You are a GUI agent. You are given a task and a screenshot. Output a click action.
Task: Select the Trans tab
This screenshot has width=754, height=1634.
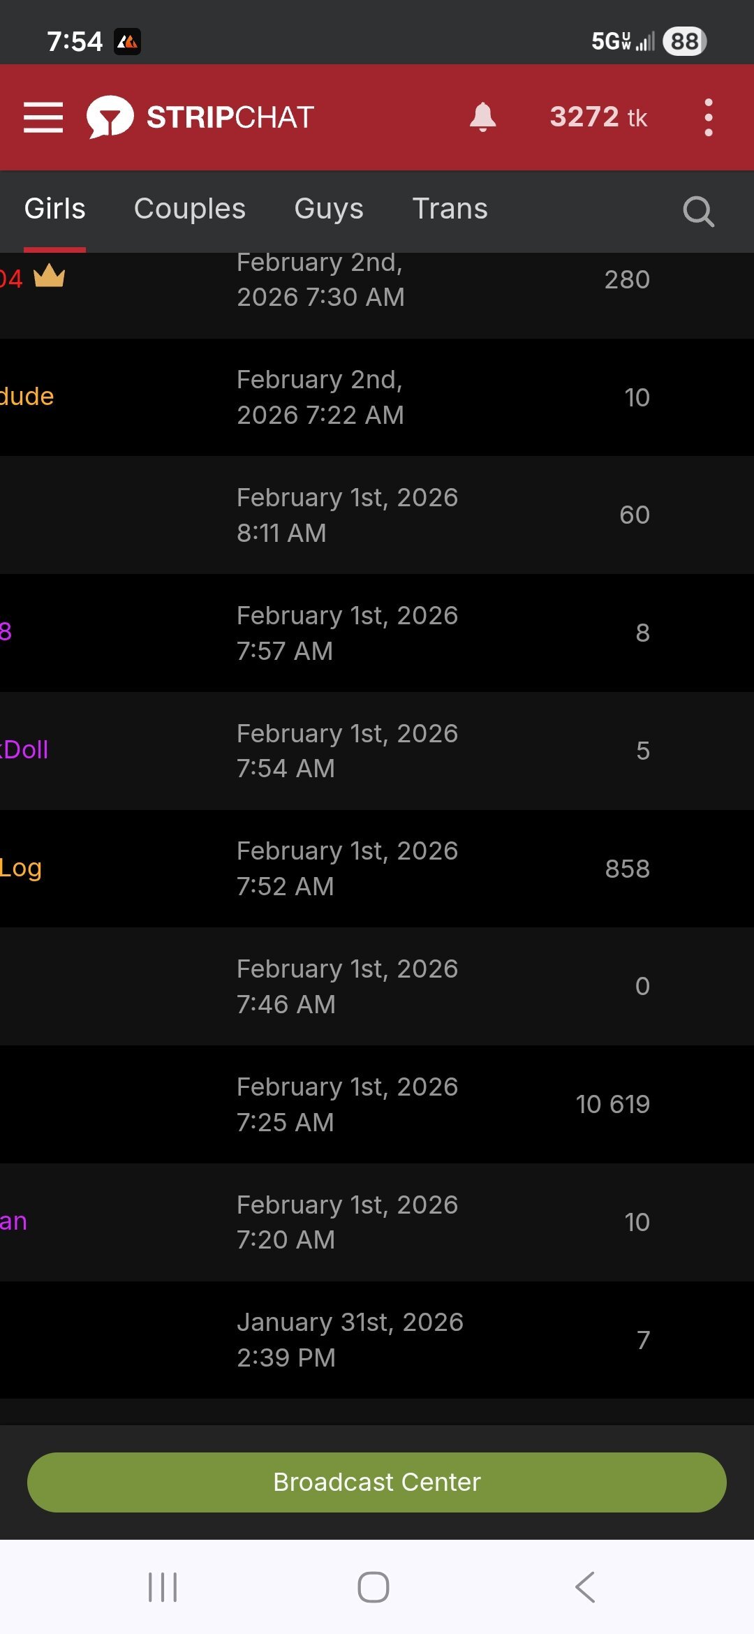(450, 209)
